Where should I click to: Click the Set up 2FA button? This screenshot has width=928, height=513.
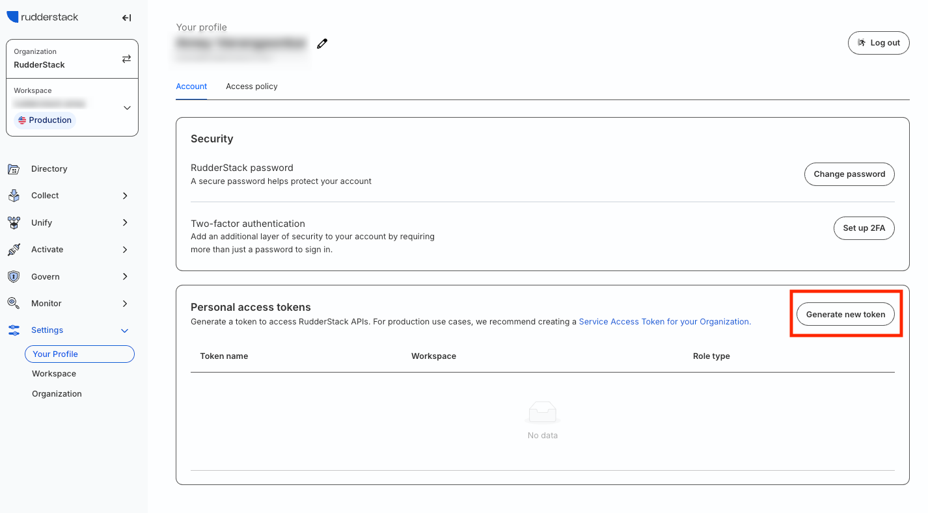point(864,228)
